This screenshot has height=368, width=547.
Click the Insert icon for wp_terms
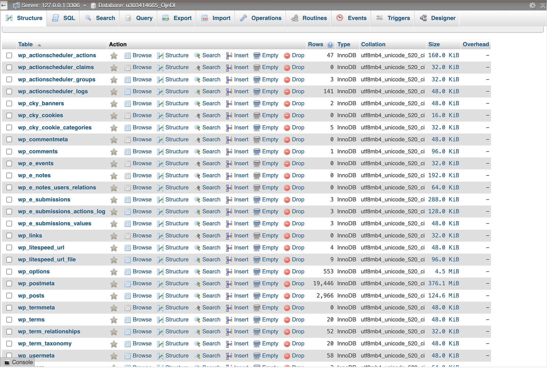229,320
